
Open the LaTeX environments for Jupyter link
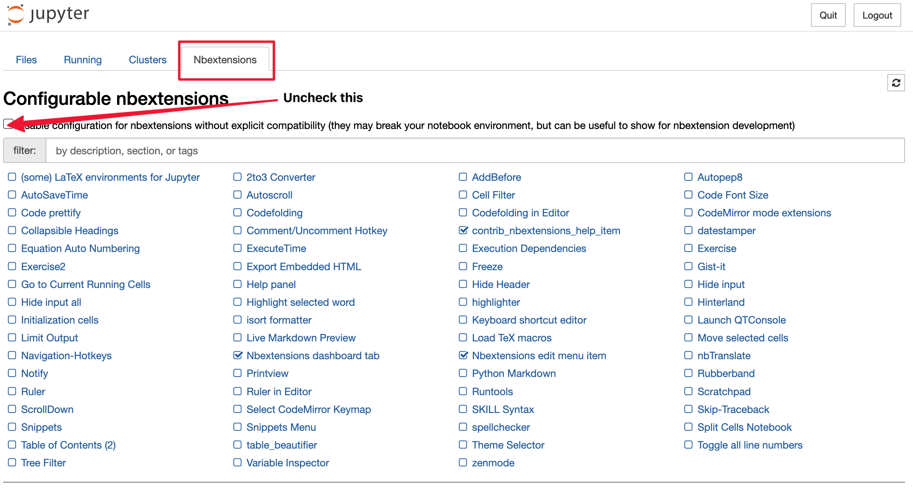tap(110, 177)
